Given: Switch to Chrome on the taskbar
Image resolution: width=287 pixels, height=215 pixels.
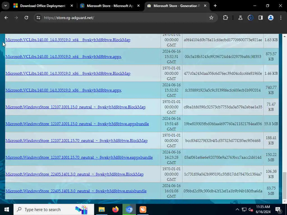Looking at the screenshot, I should point(129,209).
